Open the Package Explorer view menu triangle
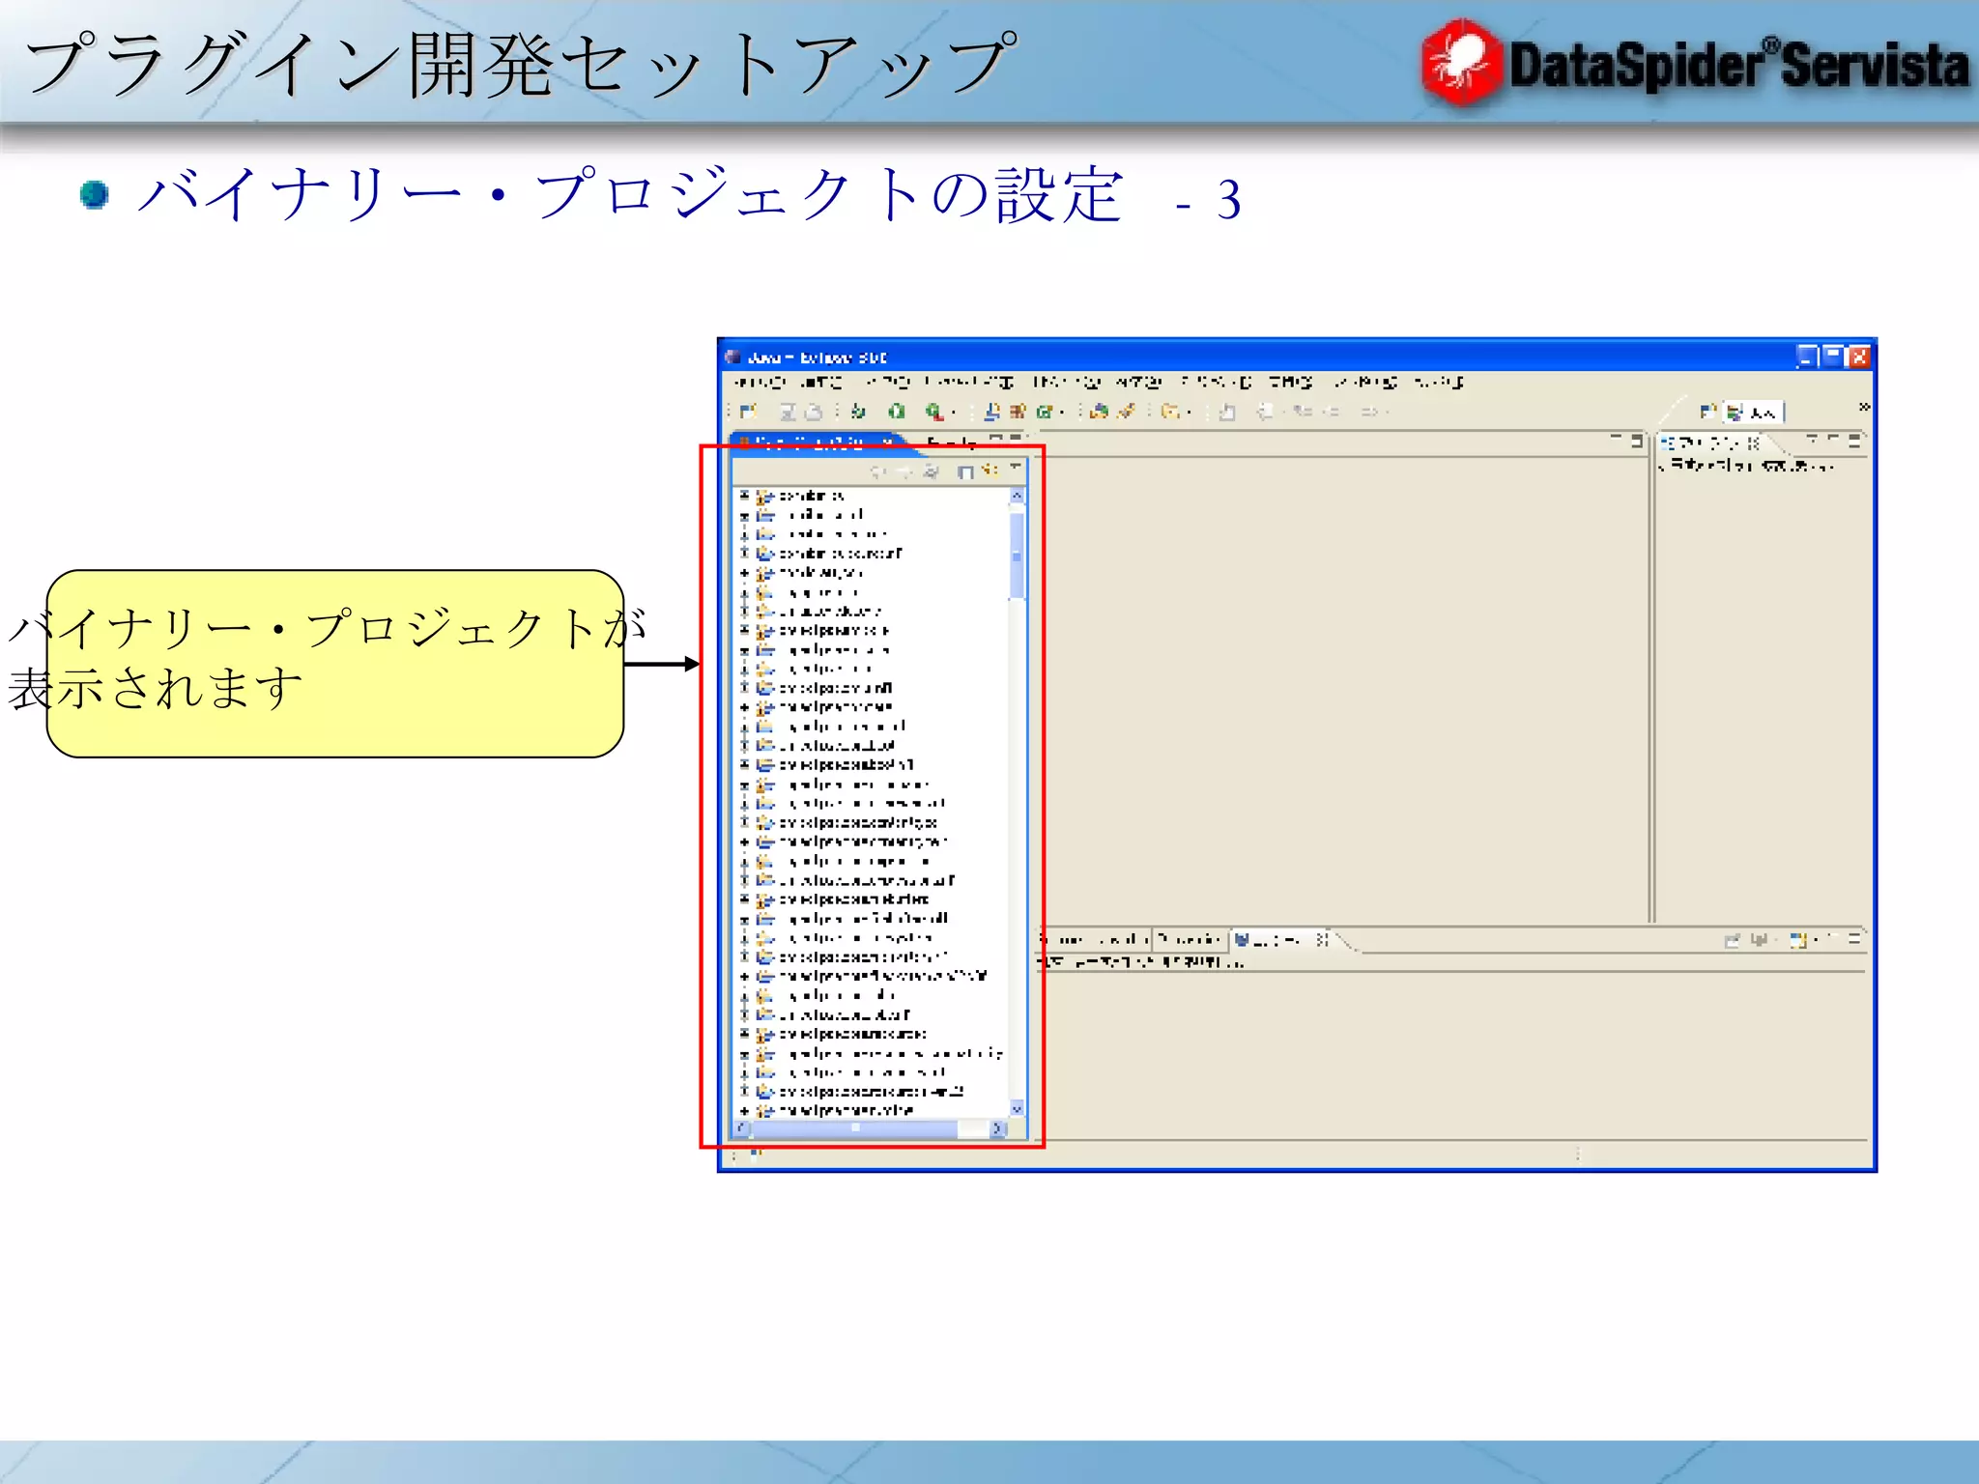This screenshot has height=1484, width=1979. [x=1015, y=469]
